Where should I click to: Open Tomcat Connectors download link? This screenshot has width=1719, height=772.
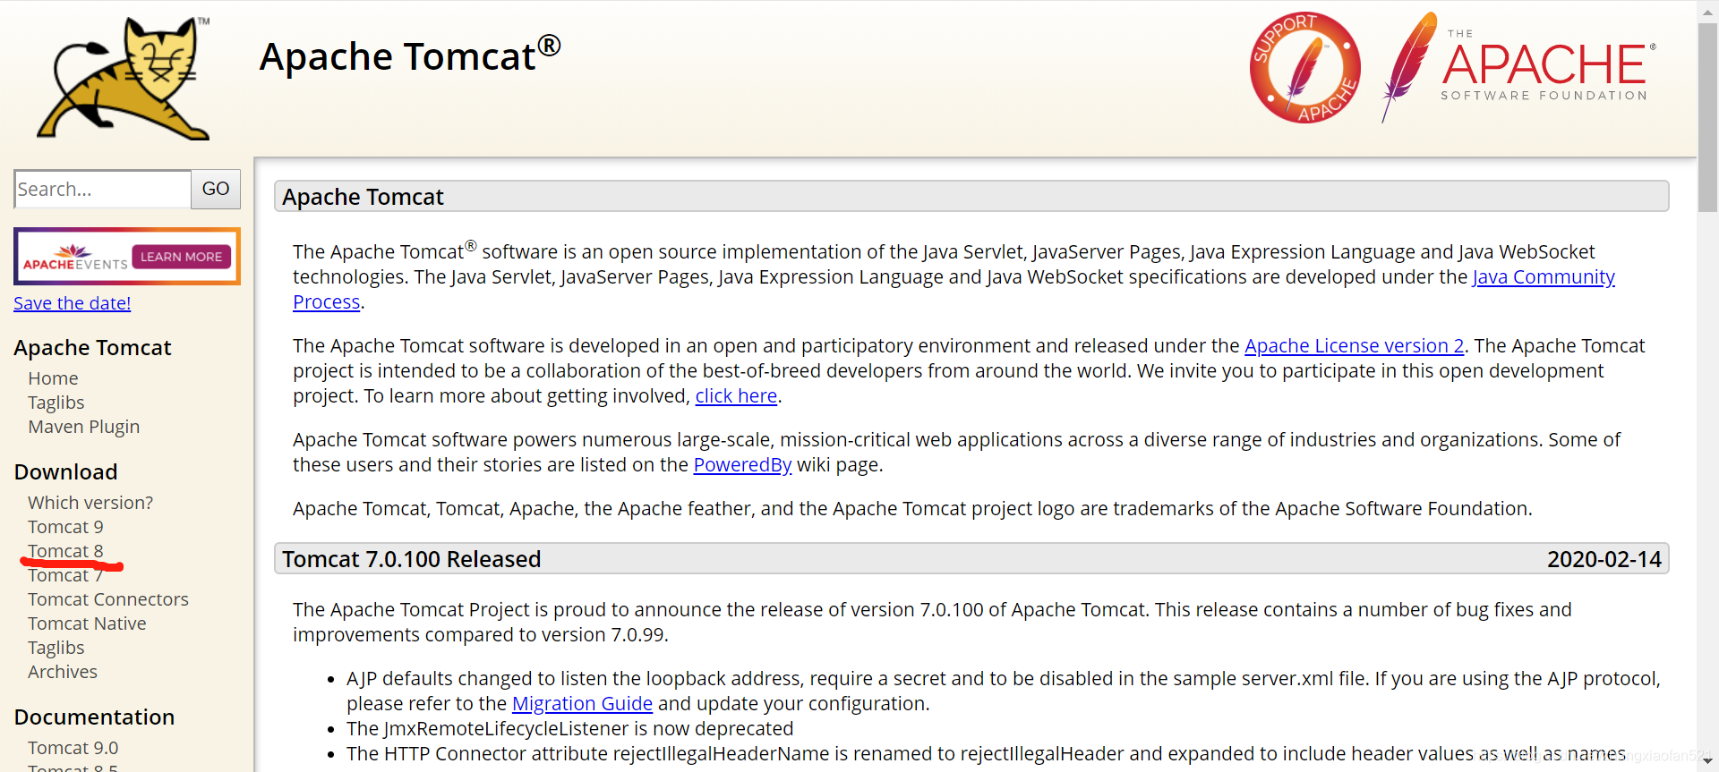point(108,599)
